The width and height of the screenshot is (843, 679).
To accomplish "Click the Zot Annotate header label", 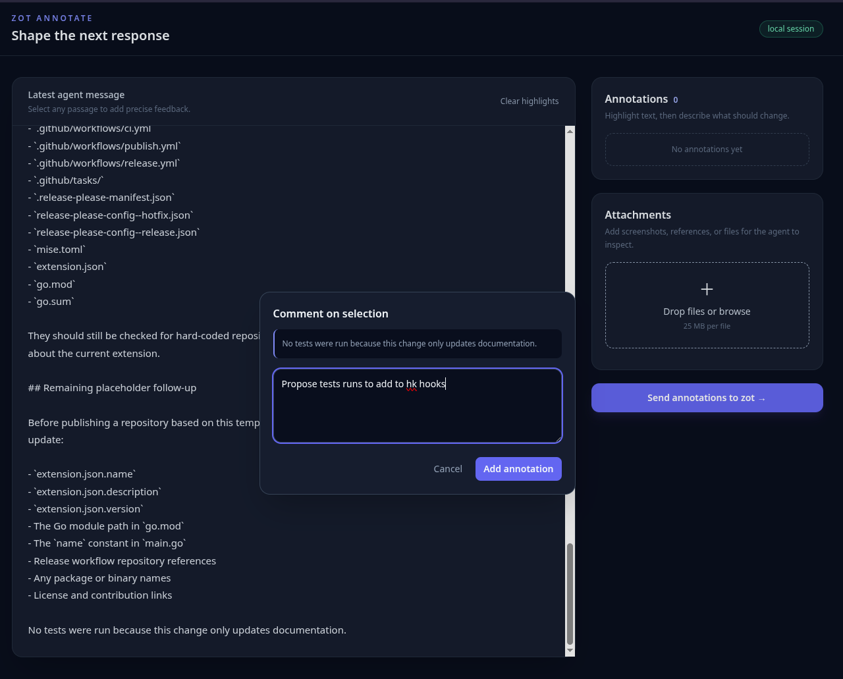I will [x=52, y=18].
